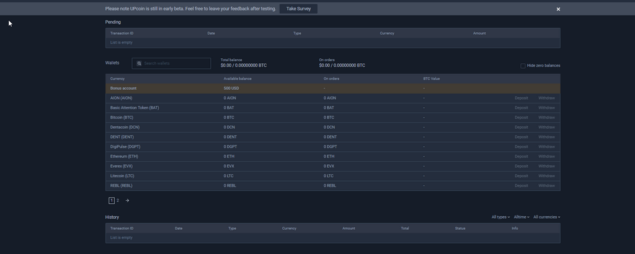This screenshot has width=635, height=254.
Task: Sort by Available balance column header
Action: click(x=238, y=79)
